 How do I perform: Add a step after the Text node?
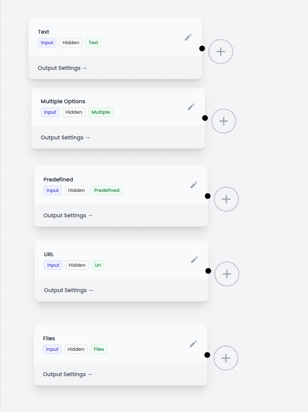click(221, 52)
